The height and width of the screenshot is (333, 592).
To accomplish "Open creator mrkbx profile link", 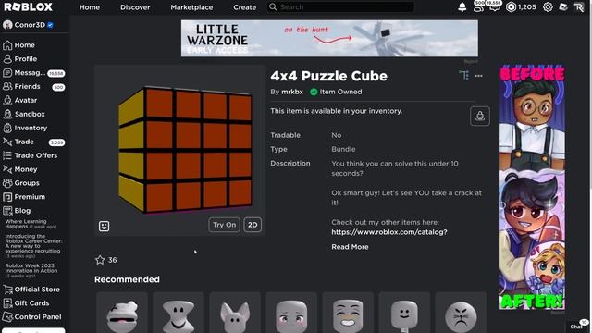I will pos(292,92).
